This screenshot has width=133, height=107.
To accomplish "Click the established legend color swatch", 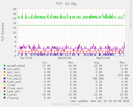I will (x=5, y=66).
